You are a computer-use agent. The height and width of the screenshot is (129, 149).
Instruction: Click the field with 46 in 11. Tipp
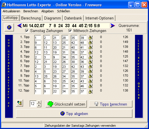pos(83,86)
